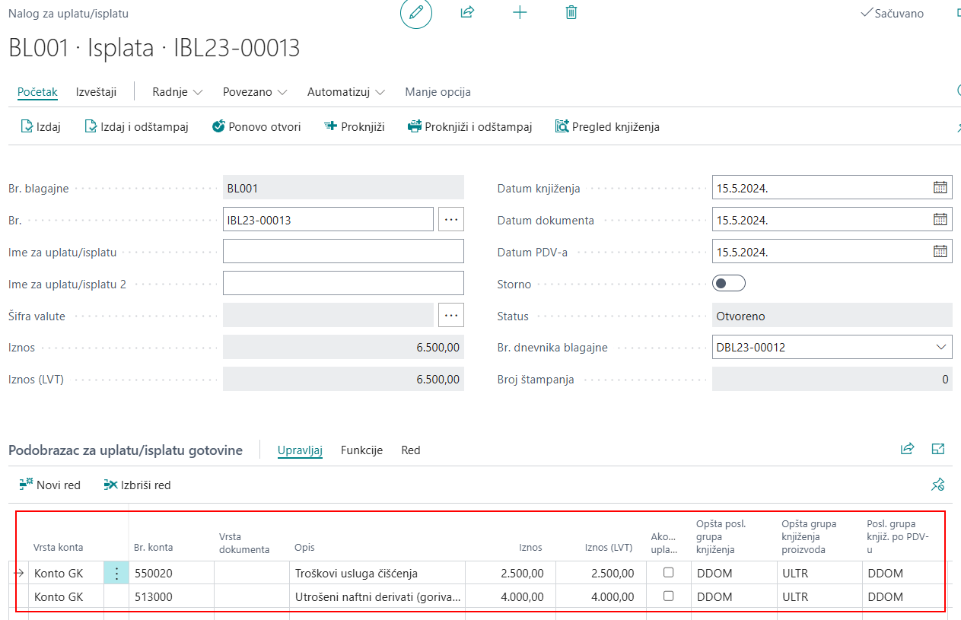Tick checkbox in the 550020 row
961x620 pixels.
pos(668,573)
